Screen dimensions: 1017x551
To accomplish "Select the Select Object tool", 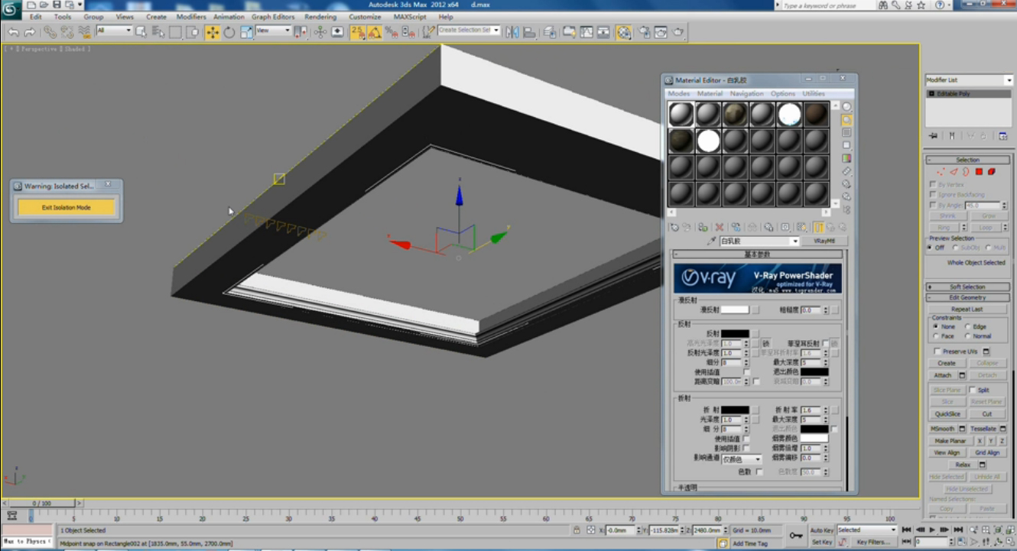I will (141, 32).
